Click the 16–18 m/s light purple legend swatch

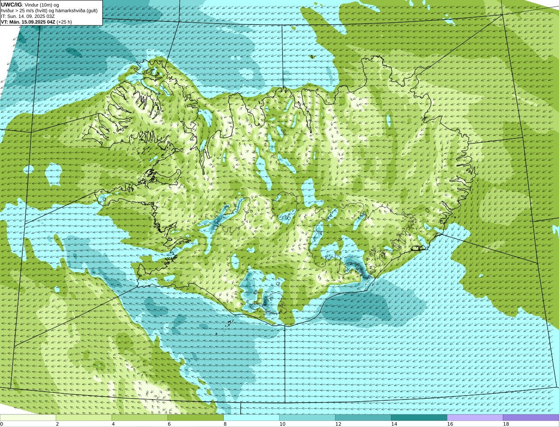[x=475, y=418]
